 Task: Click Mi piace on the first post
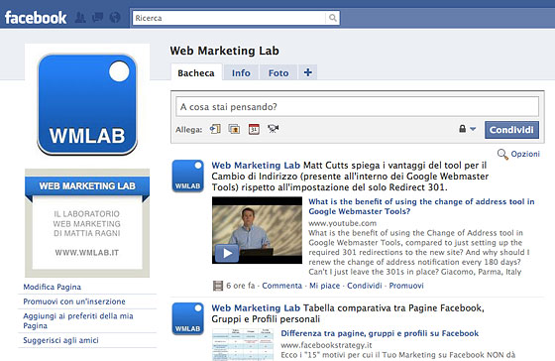[x=325, y=286]
